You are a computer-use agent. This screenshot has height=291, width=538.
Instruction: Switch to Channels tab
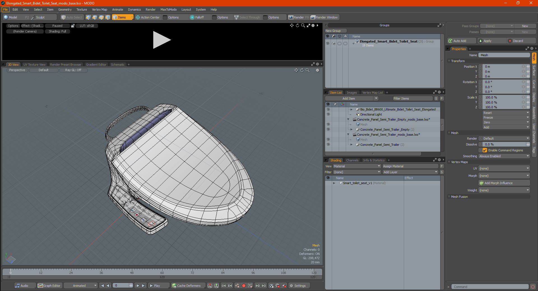click(352, 160)
